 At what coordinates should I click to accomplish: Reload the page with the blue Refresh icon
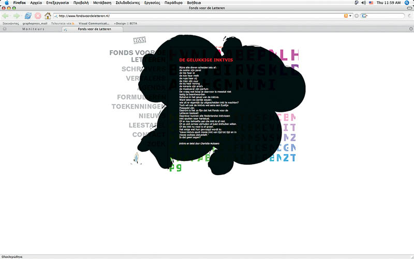tap(28, 16)
